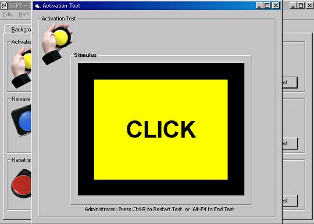Switch to the Background tab
Screen dimensions: 314x224
point(21,30)
